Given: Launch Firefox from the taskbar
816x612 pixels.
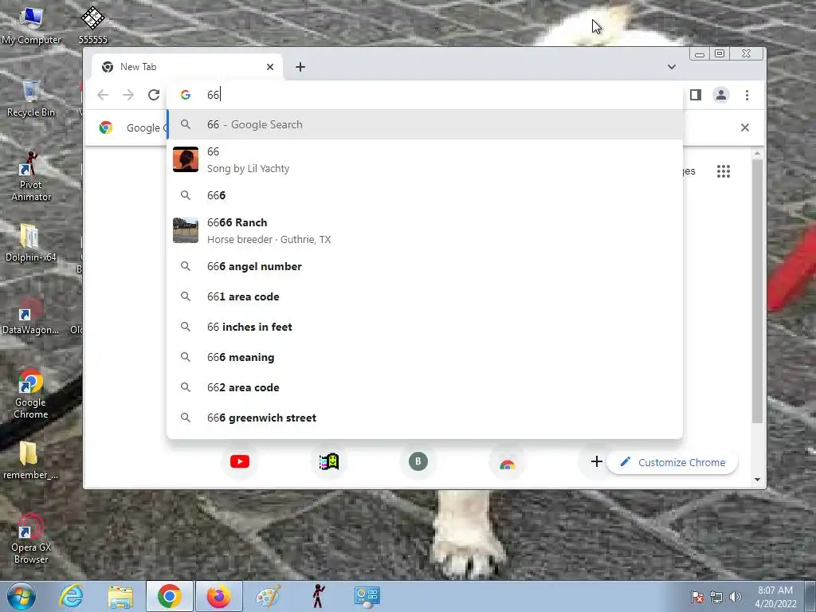Looking at the screenshot, I should [x=218, y=596].
